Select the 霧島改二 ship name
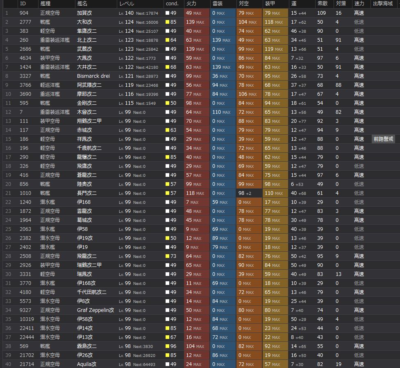Viewport: 400px width, 368px height. [x=87, y=346]
